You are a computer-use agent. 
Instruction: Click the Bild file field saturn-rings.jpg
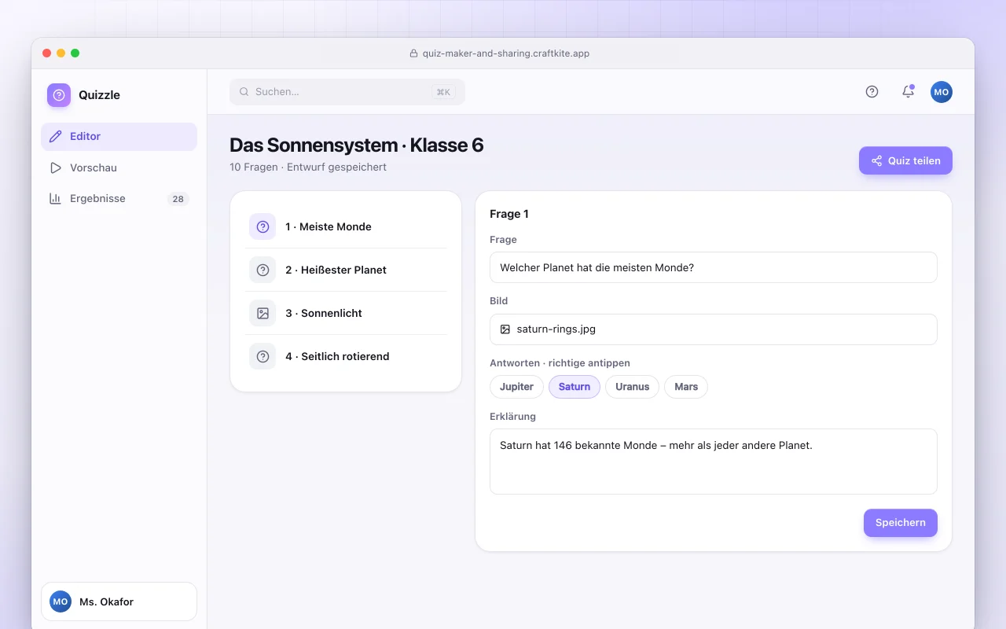tap(714, 329)
